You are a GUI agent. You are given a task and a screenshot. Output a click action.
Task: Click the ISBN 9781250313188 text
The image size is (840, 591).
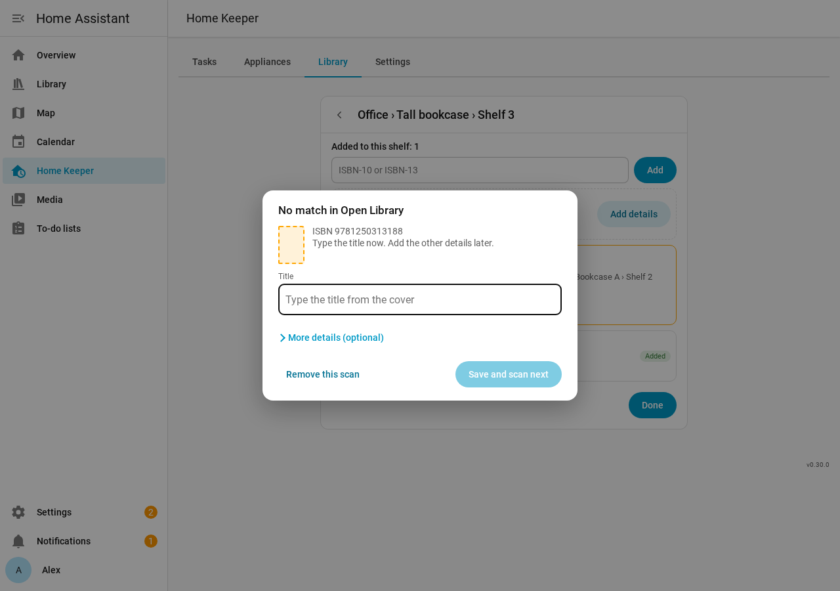[358, 231]
